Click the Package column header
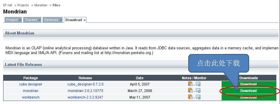 (x=31, y=78)
